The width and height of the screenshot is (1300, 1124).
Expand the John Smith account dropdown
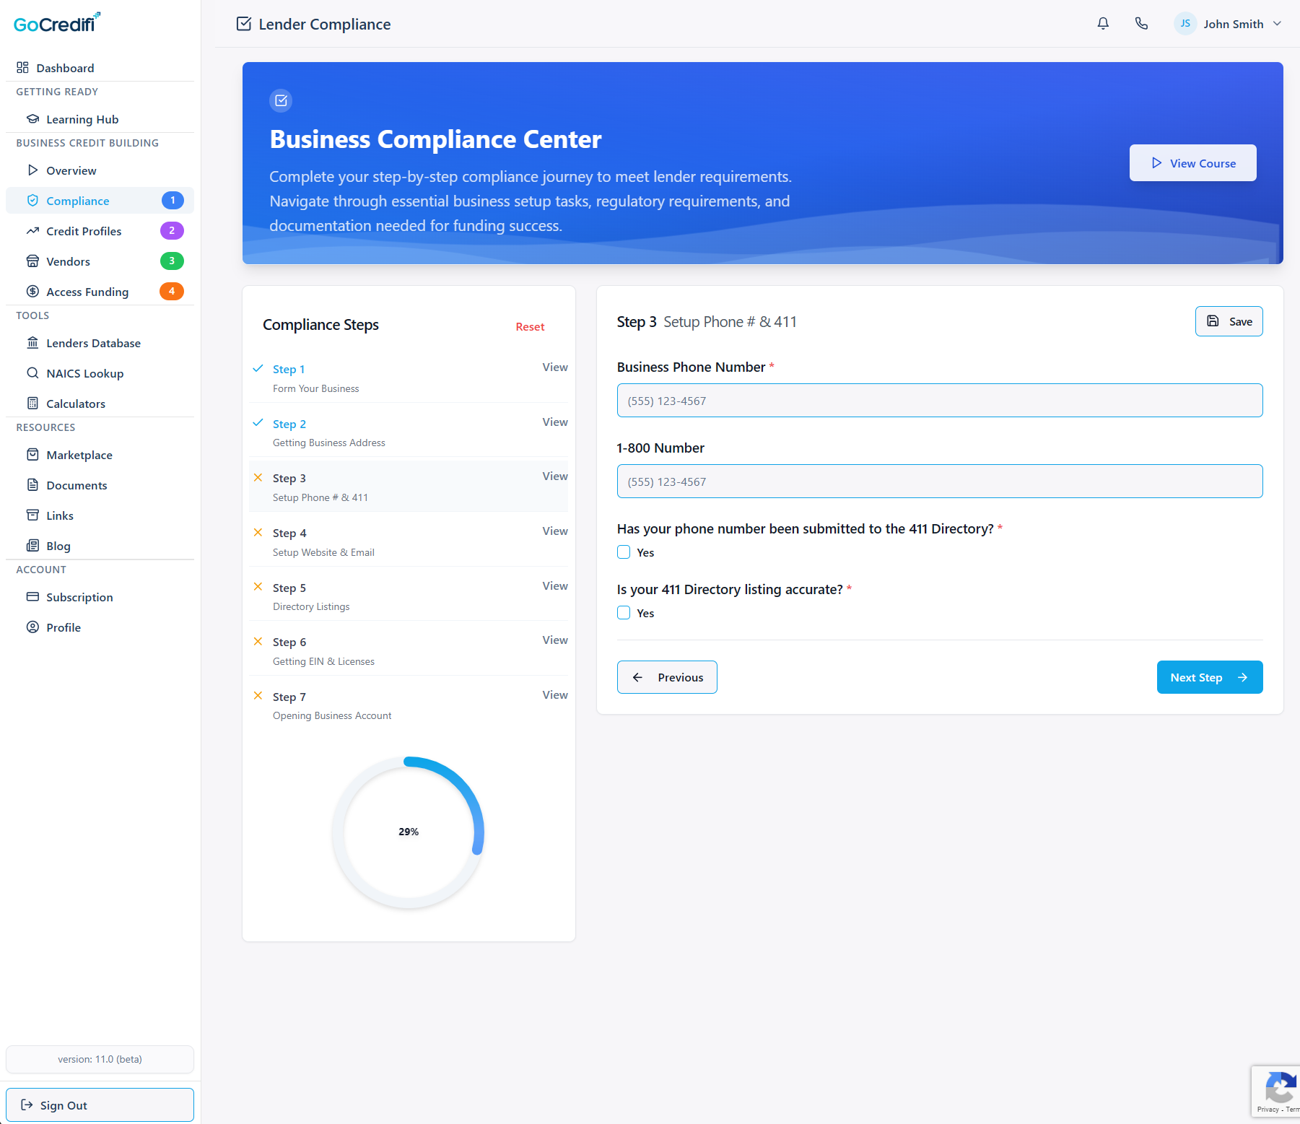coord(1277,24)
